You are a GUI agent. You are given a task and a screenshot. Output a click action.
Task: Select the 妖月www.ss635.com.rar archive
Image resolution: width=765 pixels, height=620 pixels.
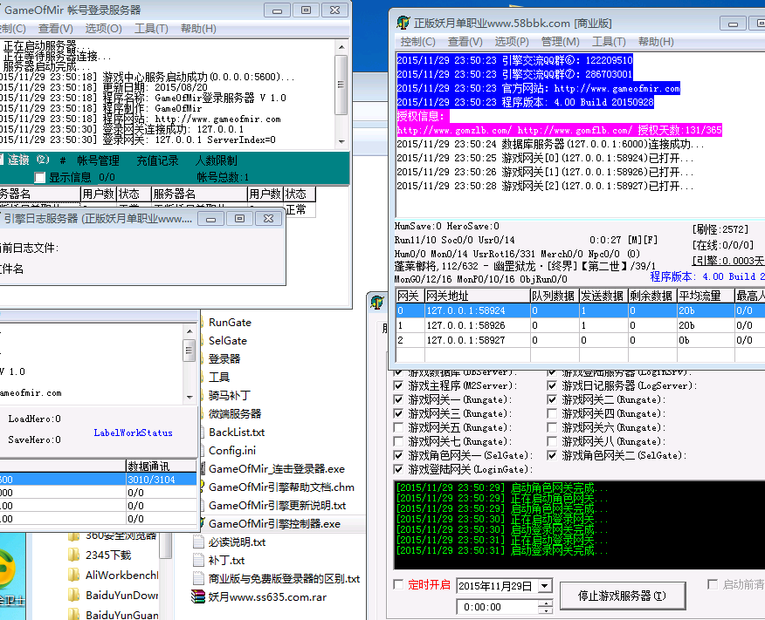click(x=267, y=596)
